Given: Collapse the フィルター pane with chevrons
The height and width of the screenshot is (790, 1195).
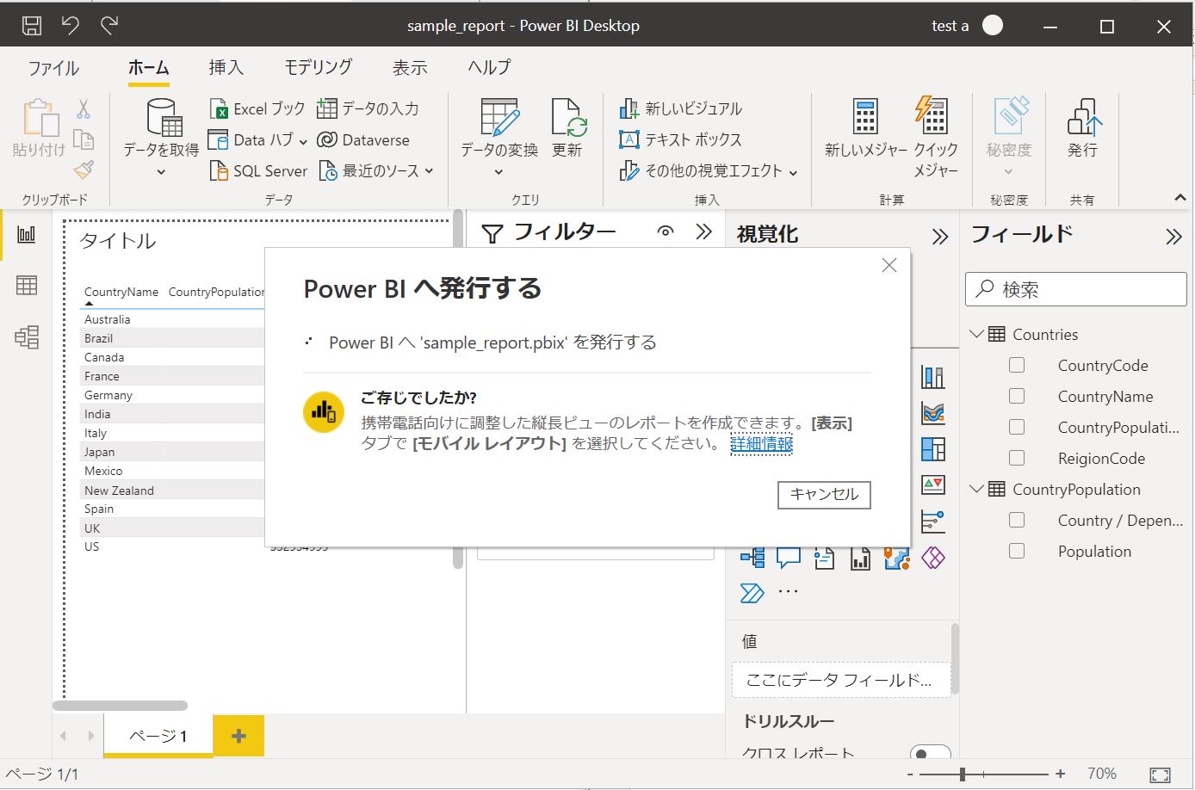Looking at the screenshot, I should pos(704,231).
